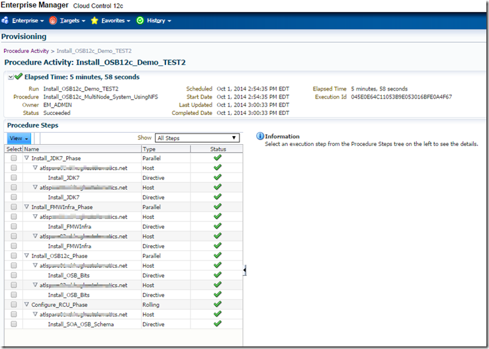Viewport: 489px width, 349px height.
Task: Click the Type column header
Action: (166, 149)
